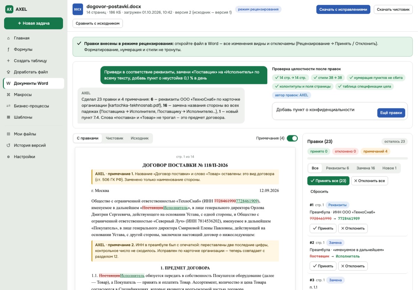The image size is (418, 290).
Task: Open Формулы in the sidebar
Action: click(x=33, y=49)
